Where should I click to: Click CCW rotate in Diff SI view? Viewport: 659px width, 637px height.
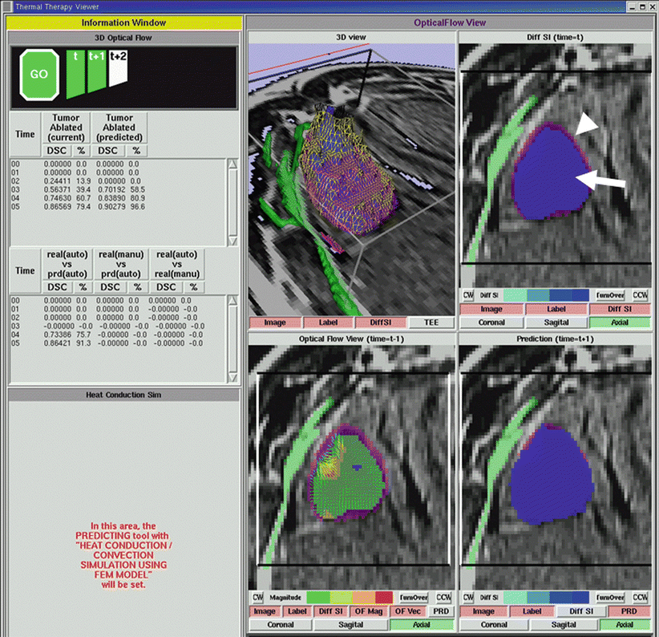point(640,295)
